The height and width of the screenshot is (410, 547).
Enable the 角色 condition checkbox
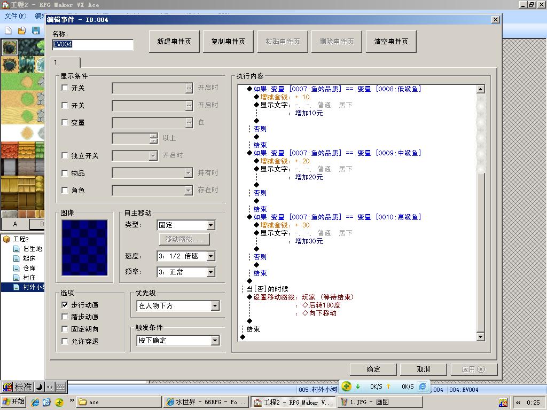pyautogui.click(x=65, y=190)
